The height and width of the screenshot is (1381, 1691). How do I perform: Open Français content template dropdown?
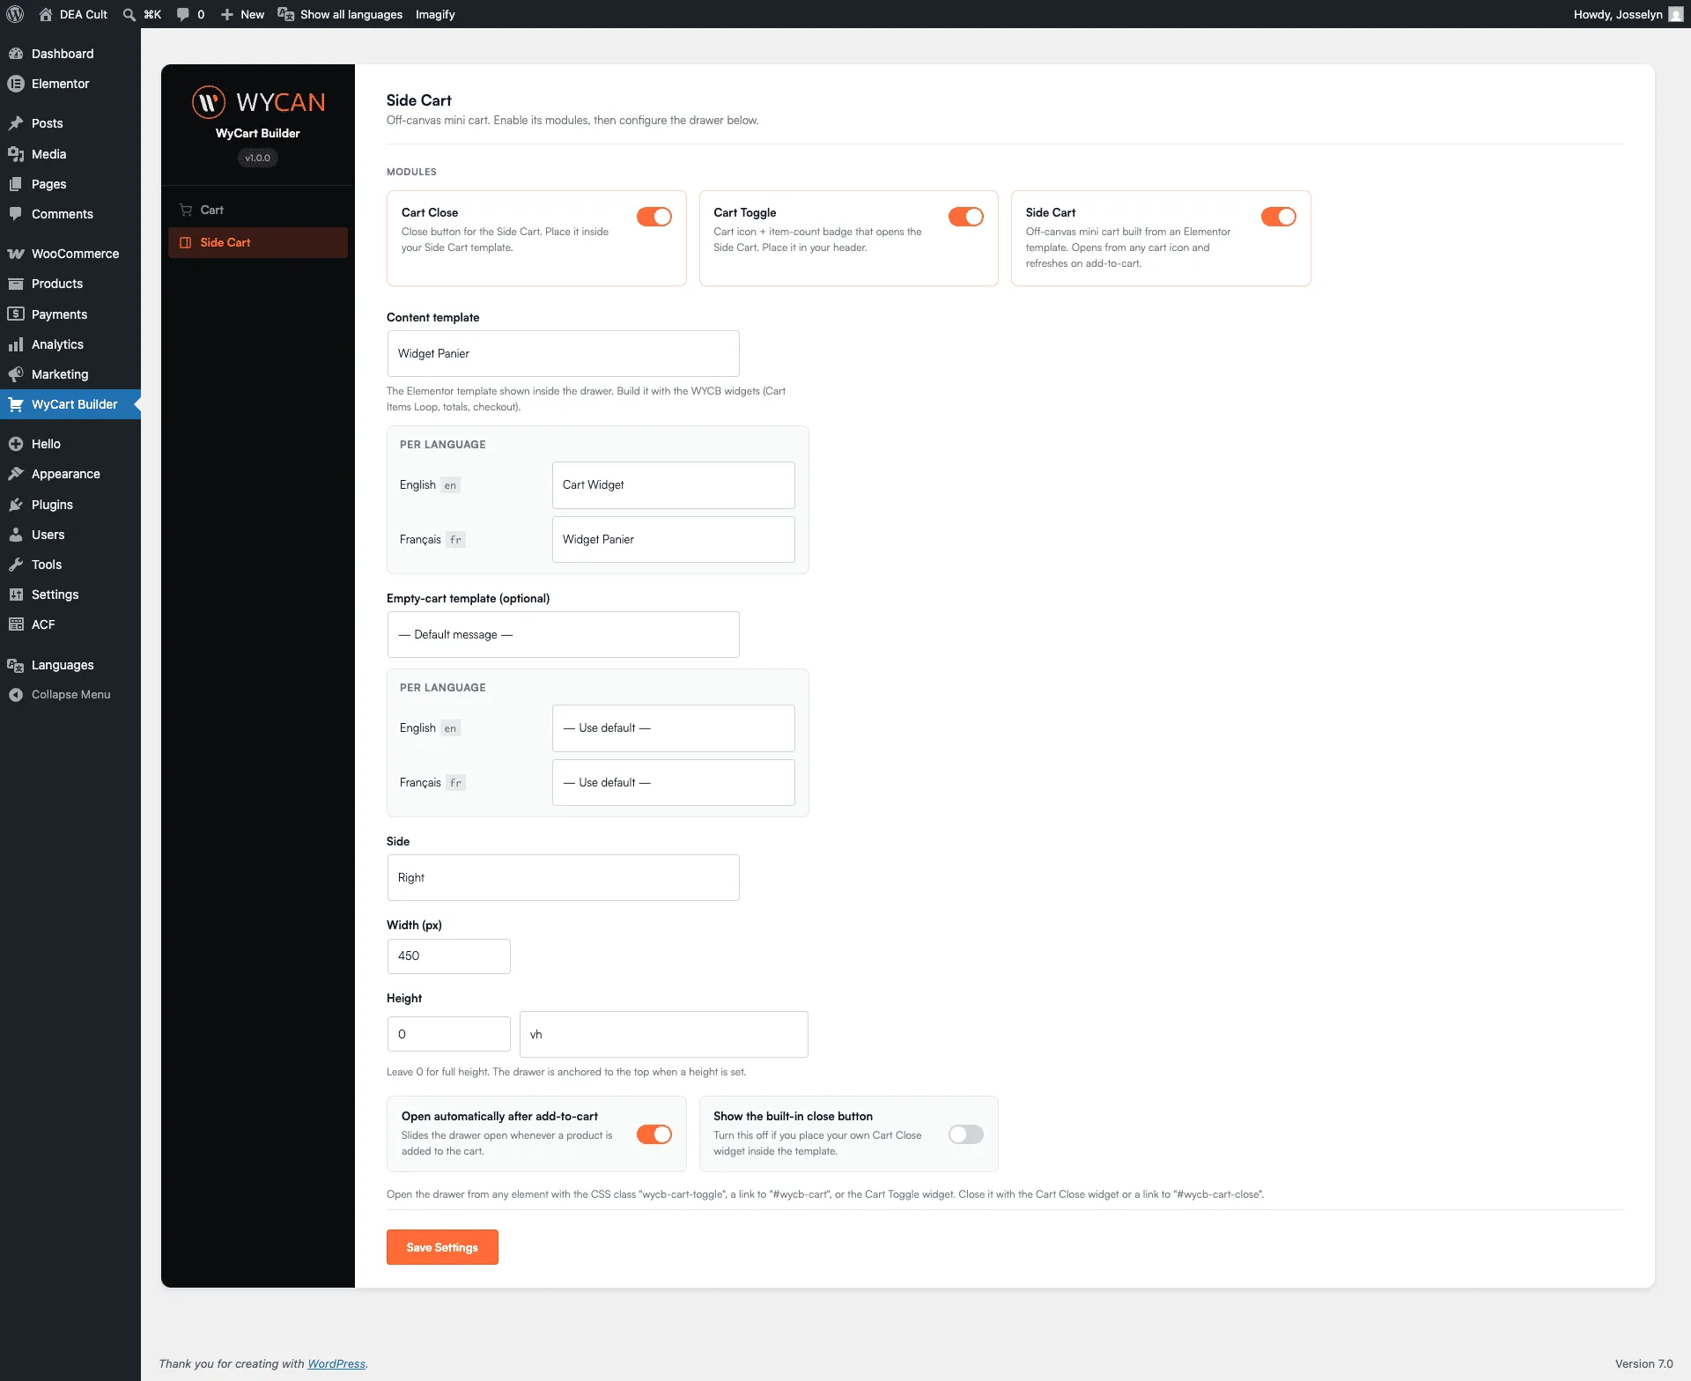(x=674, y=539)
